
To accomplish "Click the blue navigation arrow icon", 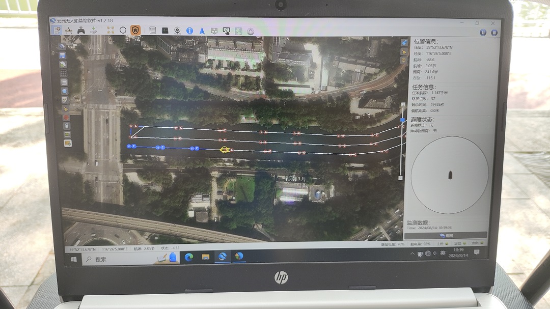I will coord(202,31).
